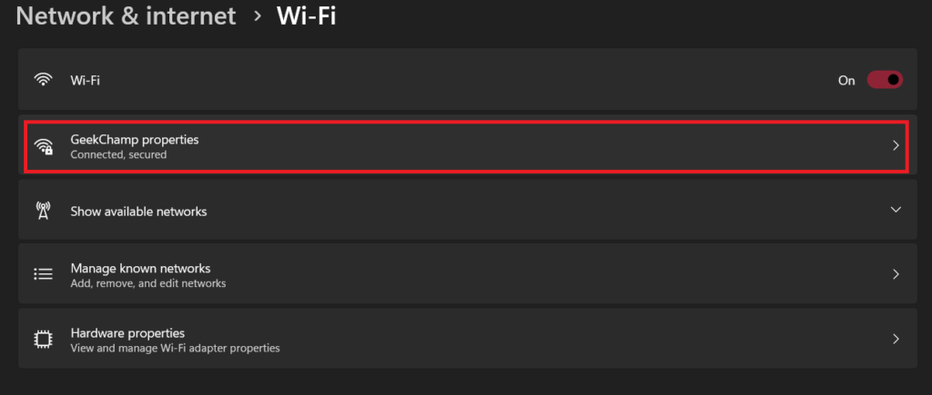
Task: Click the secured Wi-Fi lock icon beside GeekChamp
Action: click(x=44, y=146)
